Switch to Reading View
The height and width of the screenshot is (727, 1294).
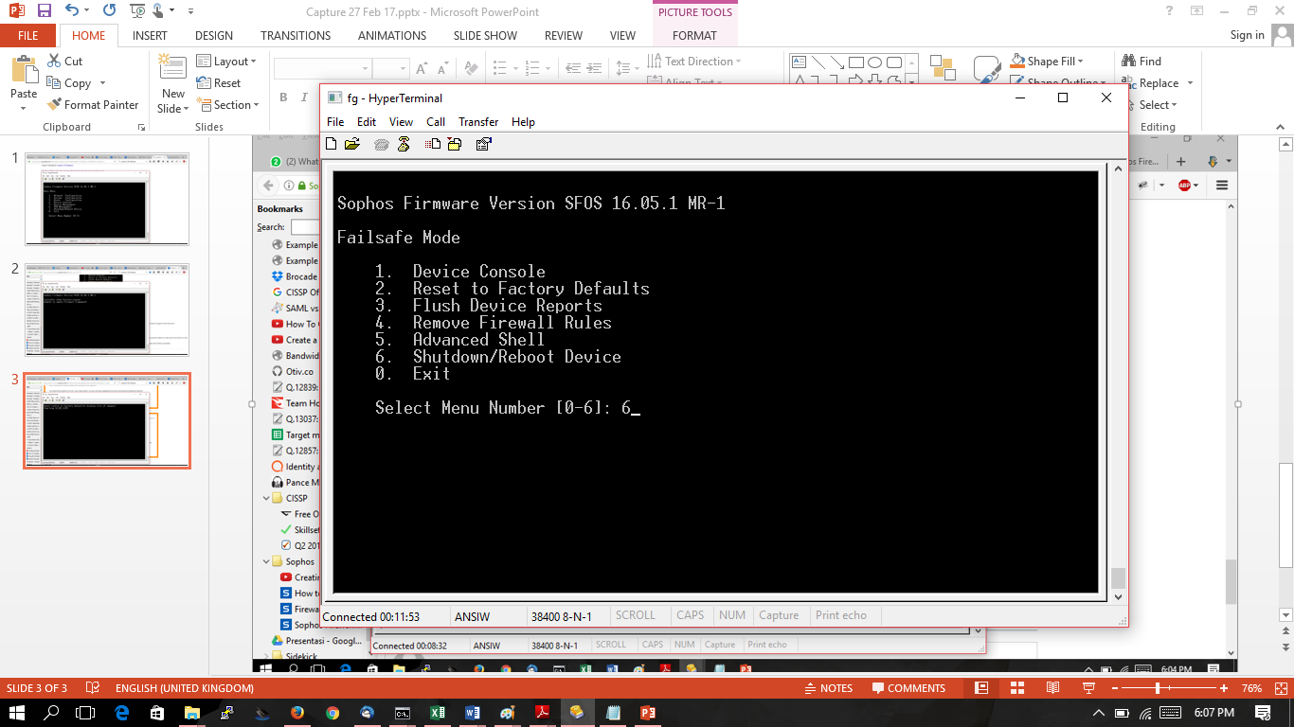coord(1052,688)
